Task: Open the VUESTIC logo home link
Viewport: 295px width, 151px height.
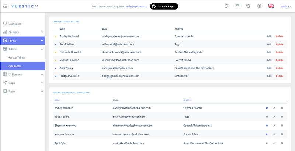Action: (25, 6)
